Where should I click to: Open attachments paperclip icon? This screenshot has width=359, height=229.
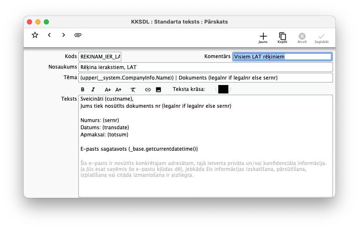78,35
